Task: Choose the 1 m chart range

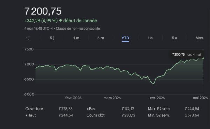Action: point(76,38)
